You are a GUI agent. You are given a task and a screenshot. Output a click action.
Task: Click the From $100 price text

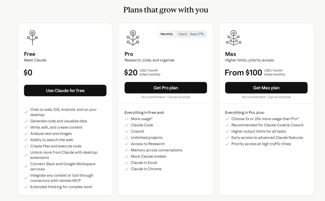pos(243,73)
